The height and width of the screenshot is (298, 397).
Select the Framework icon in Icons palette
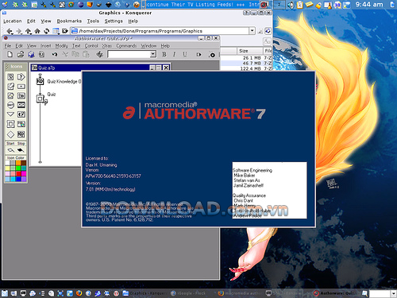[10, 124]
